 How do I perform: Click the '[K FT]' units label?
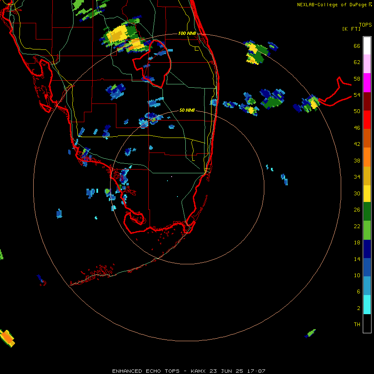tap(351, 29)
